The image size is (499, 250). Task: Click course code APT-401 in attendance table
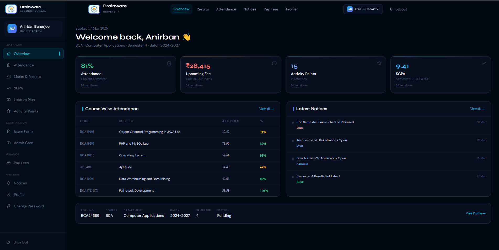tap(85, 167)
